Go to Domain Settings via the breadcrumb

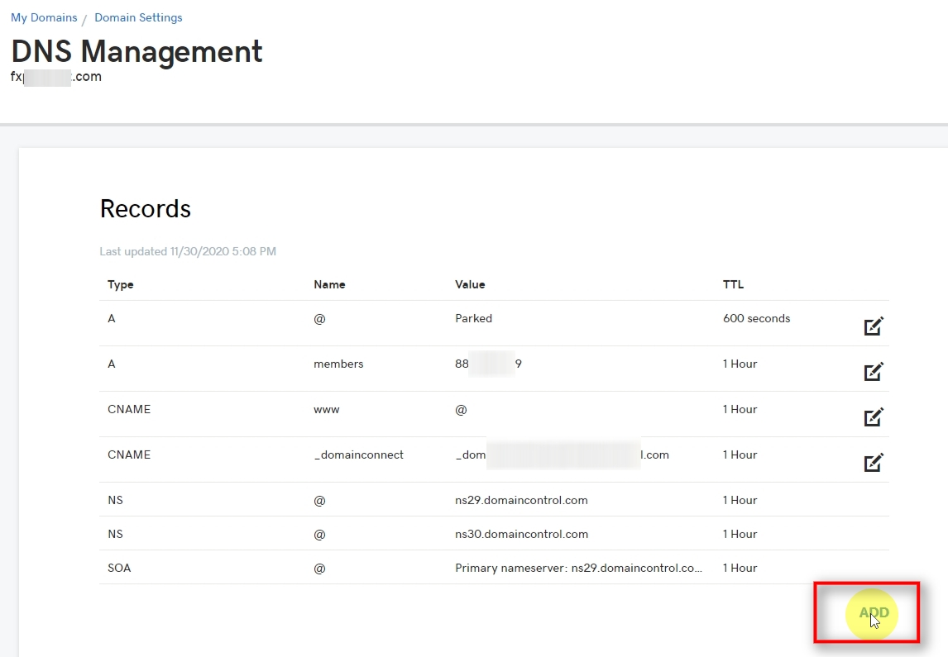138,17
